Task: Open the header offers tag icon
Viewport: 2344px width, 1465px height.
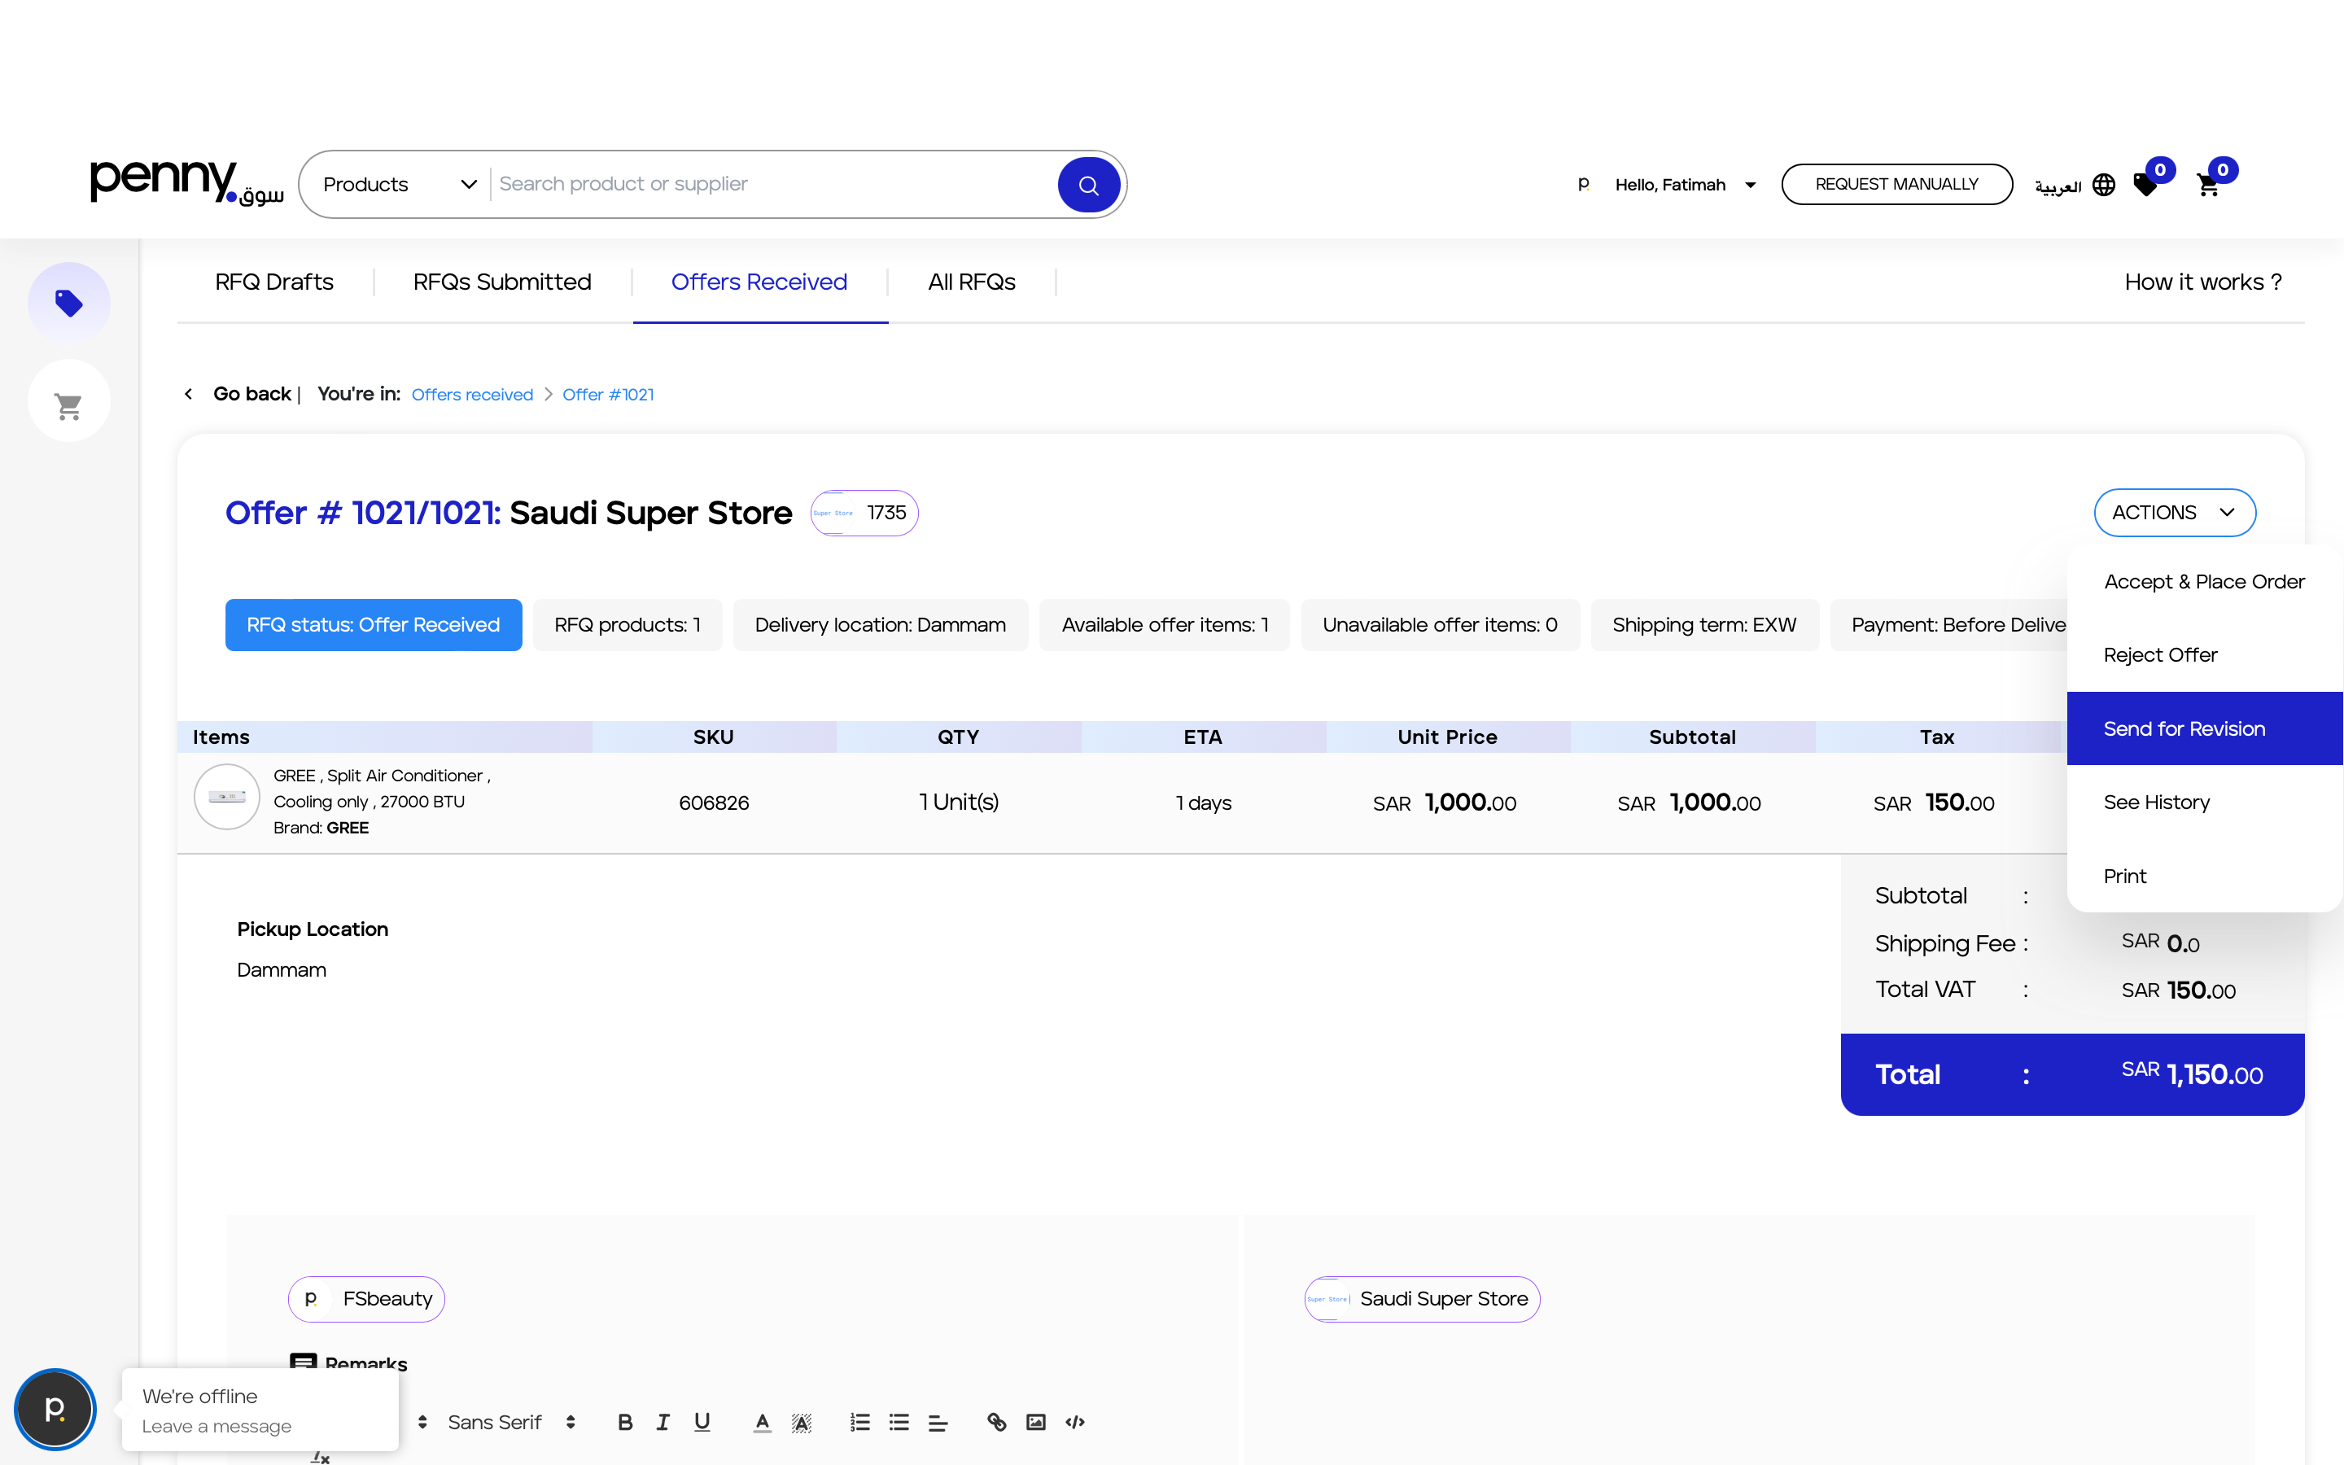Action: [2146, 184]
